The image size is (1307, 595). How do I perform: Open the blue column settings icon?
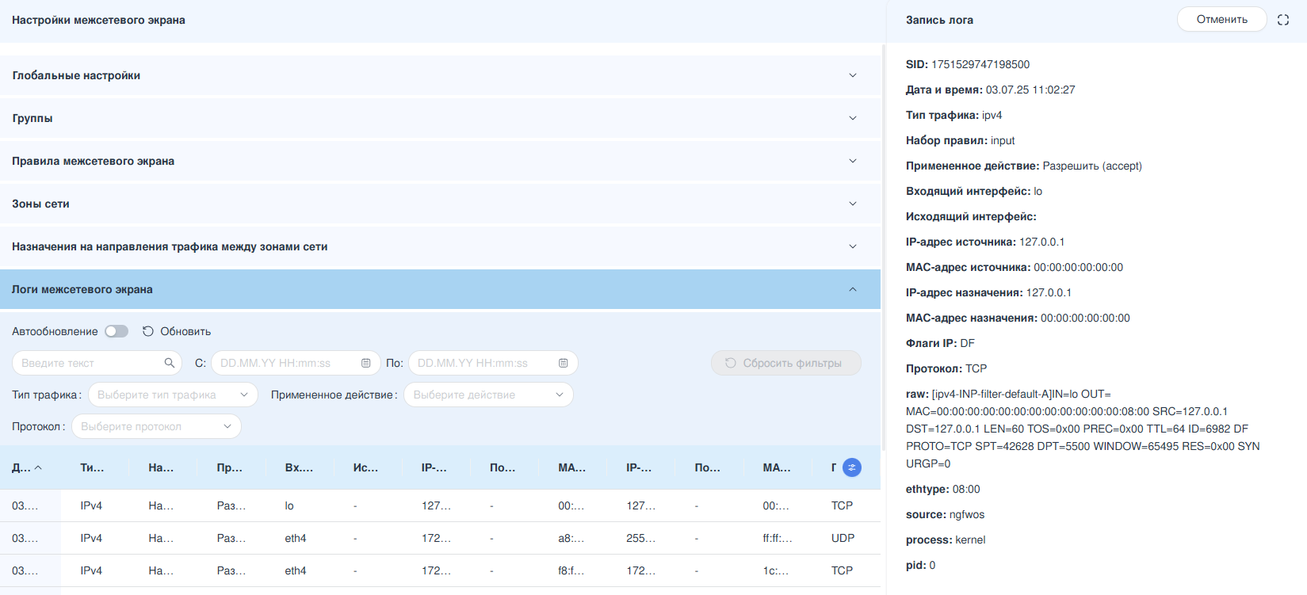[851, 467]
